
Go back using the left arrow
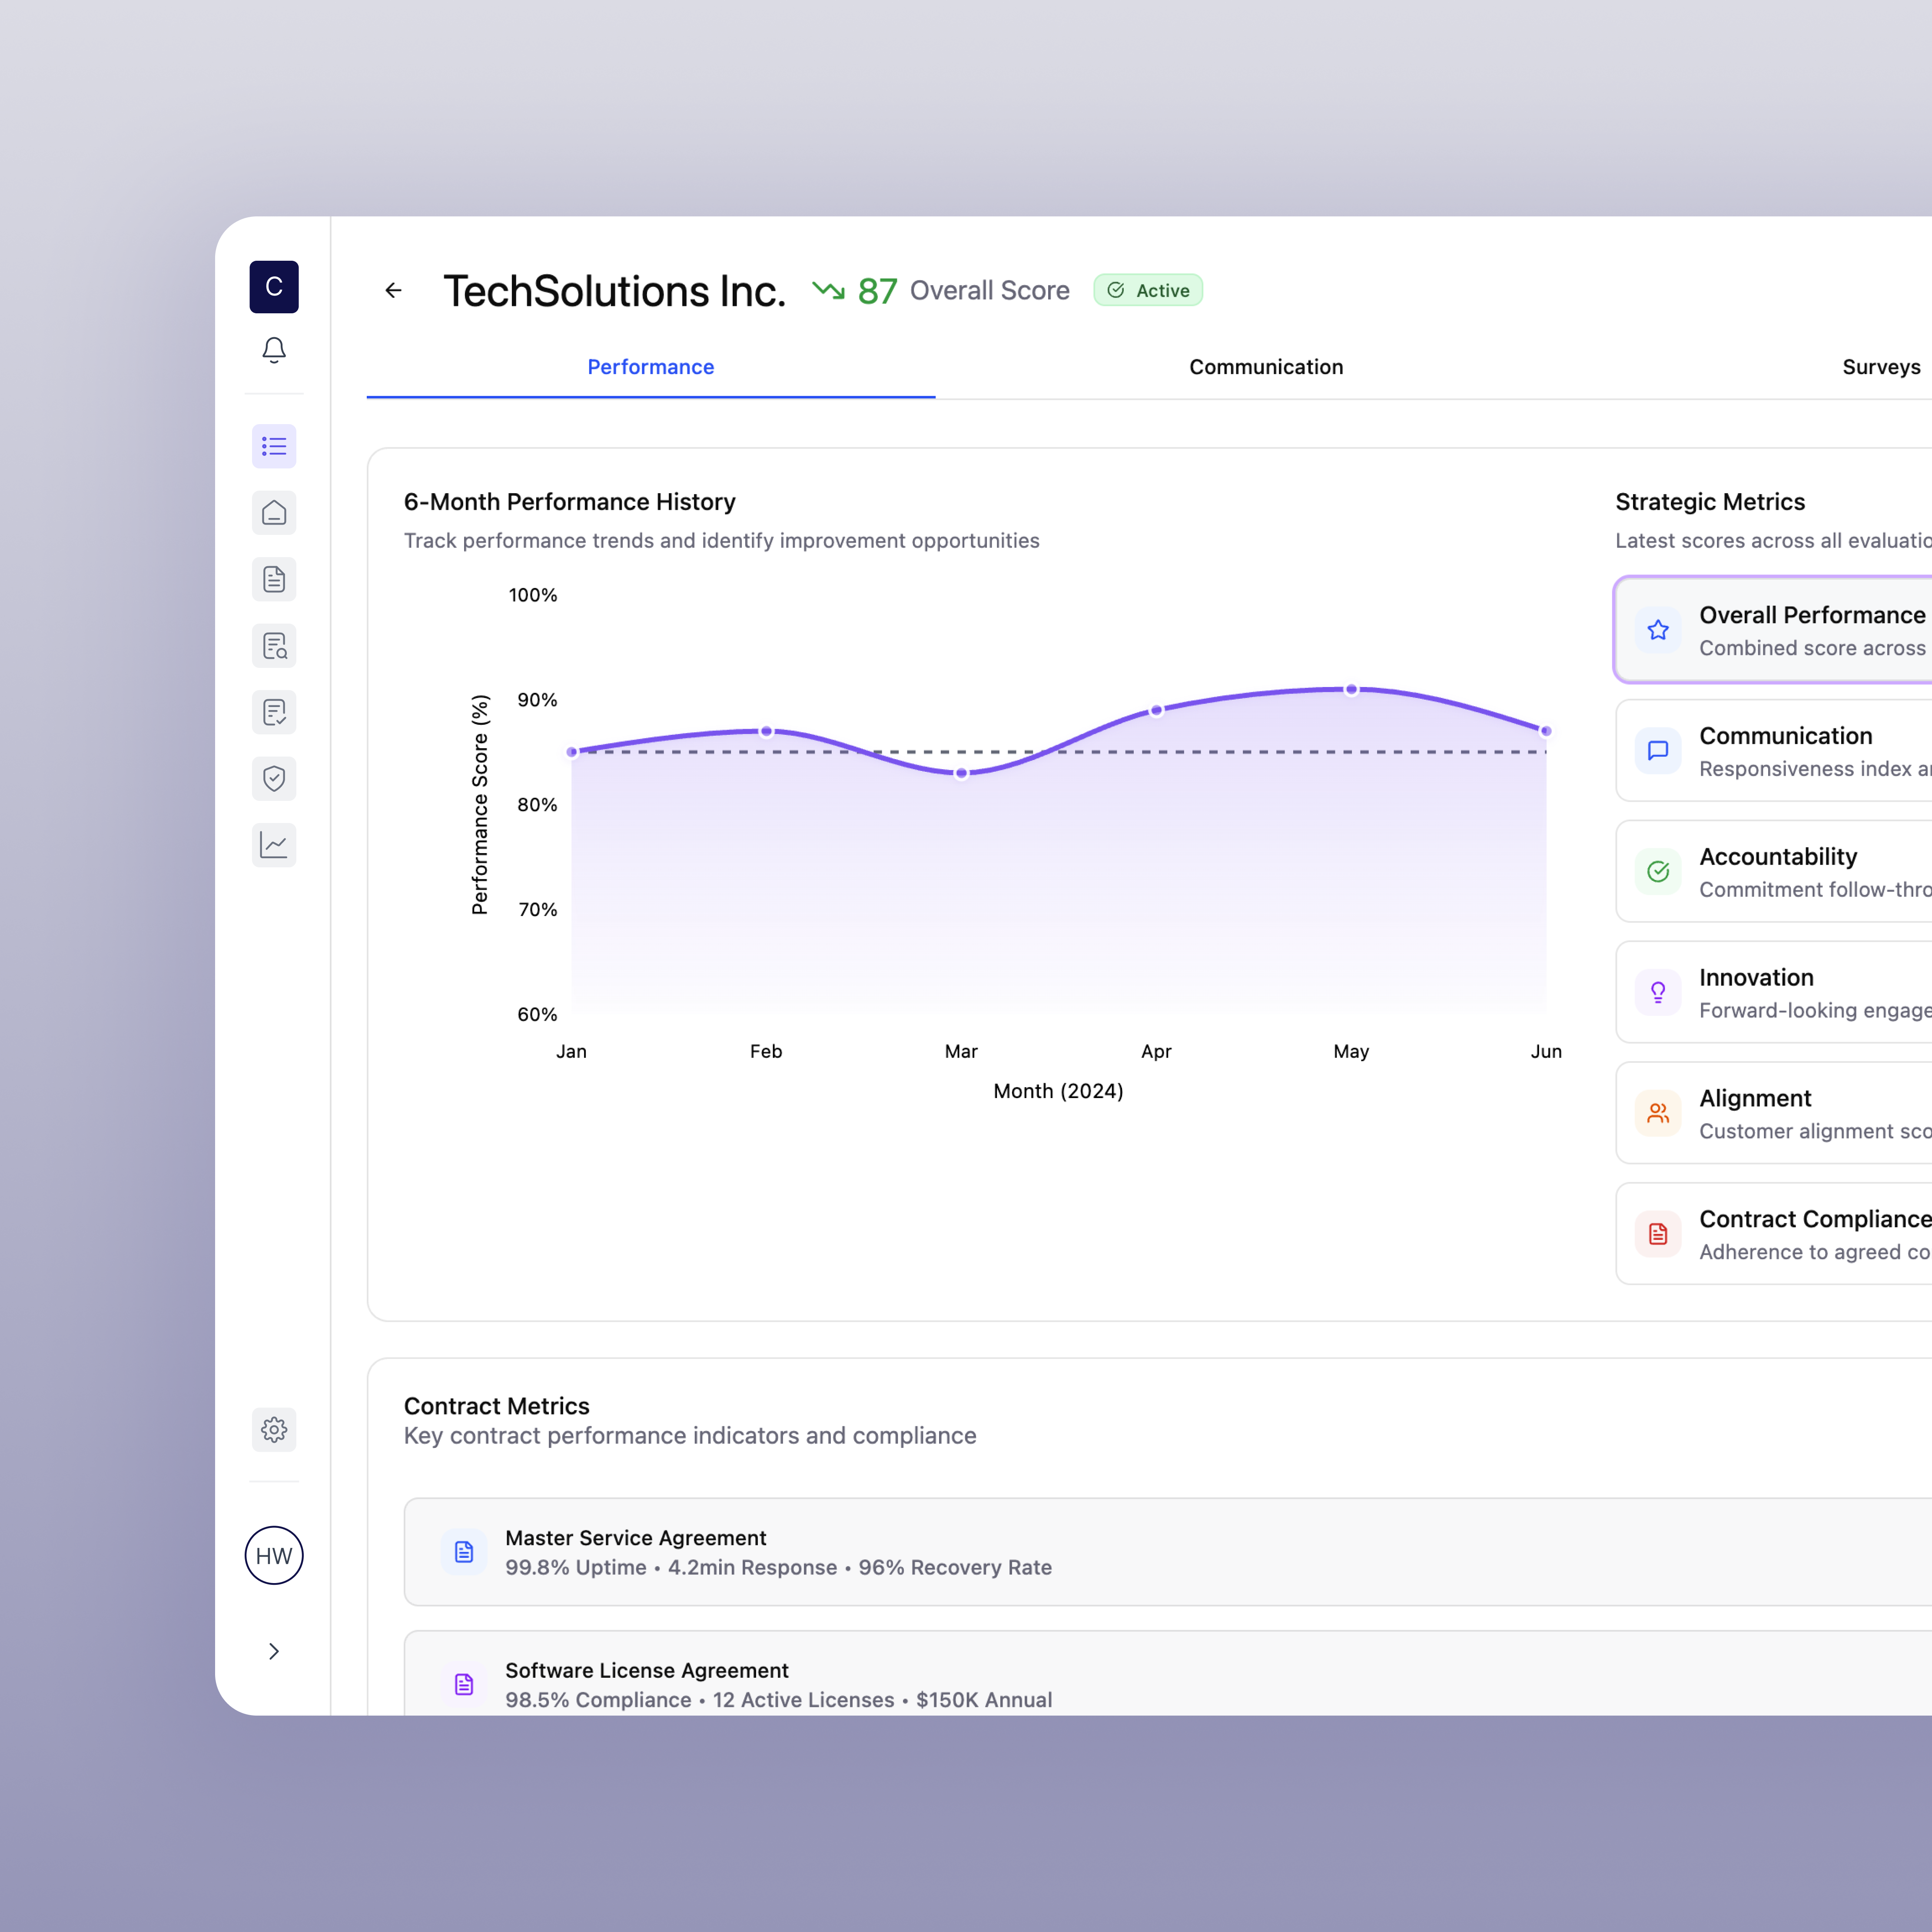(x=393, y=290)
